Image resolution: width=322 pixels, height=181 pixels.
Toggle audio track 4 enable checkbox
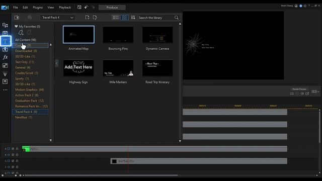13,155
